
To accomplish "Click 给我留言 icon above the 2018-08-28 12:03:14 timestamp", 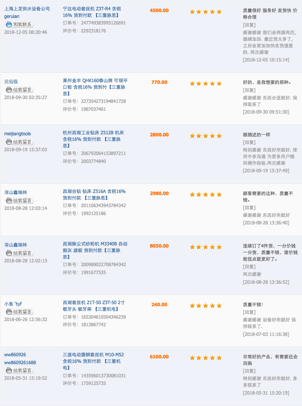I will [19, 201].
